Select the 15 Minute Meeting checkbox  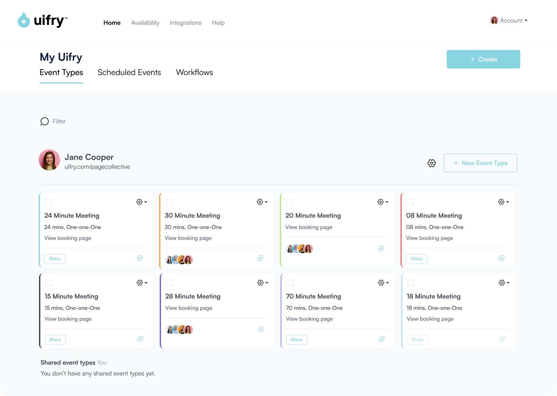pos(49,283)
